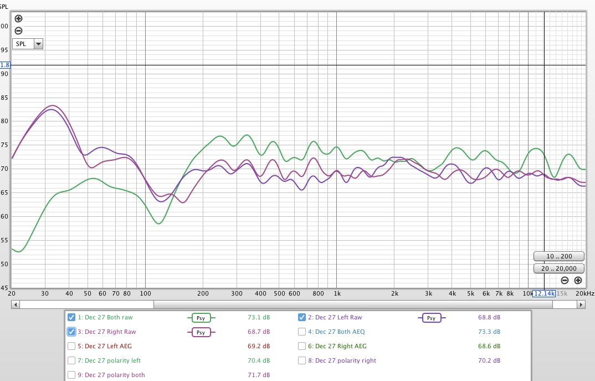Show the Dec 27 Both AEQ trace

click(x=301, y=332)
